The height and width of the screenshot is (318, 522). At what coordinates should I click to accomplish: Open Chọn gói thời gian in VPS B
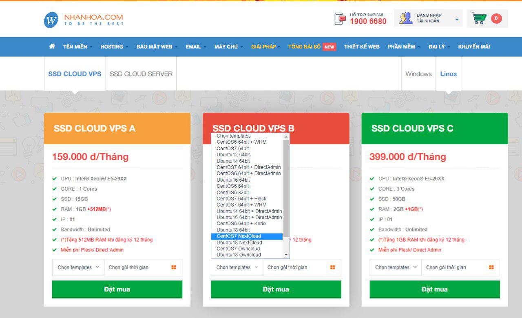[302, 267]
